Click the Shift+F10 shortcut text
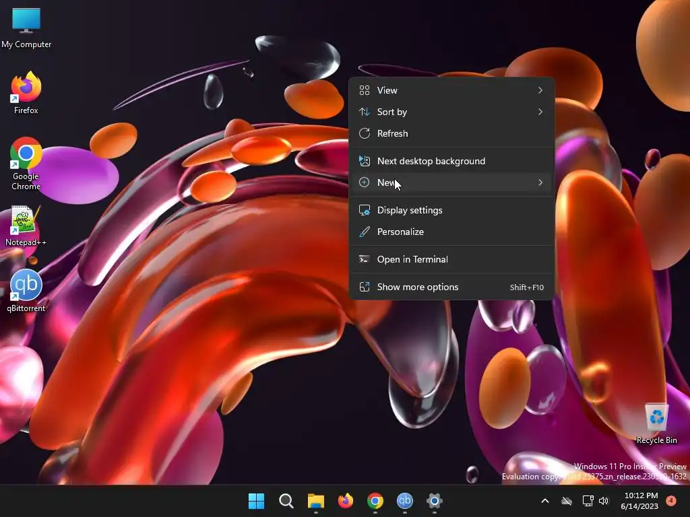 click(x=527, y=287)
